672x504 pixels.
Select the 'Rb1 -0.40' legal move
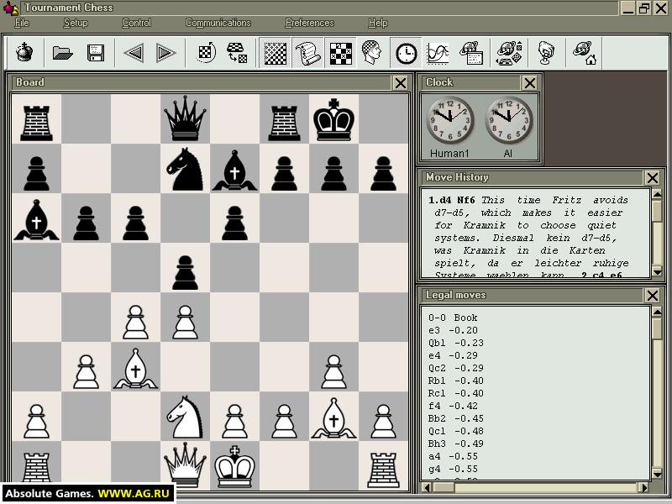pos(455,381)
